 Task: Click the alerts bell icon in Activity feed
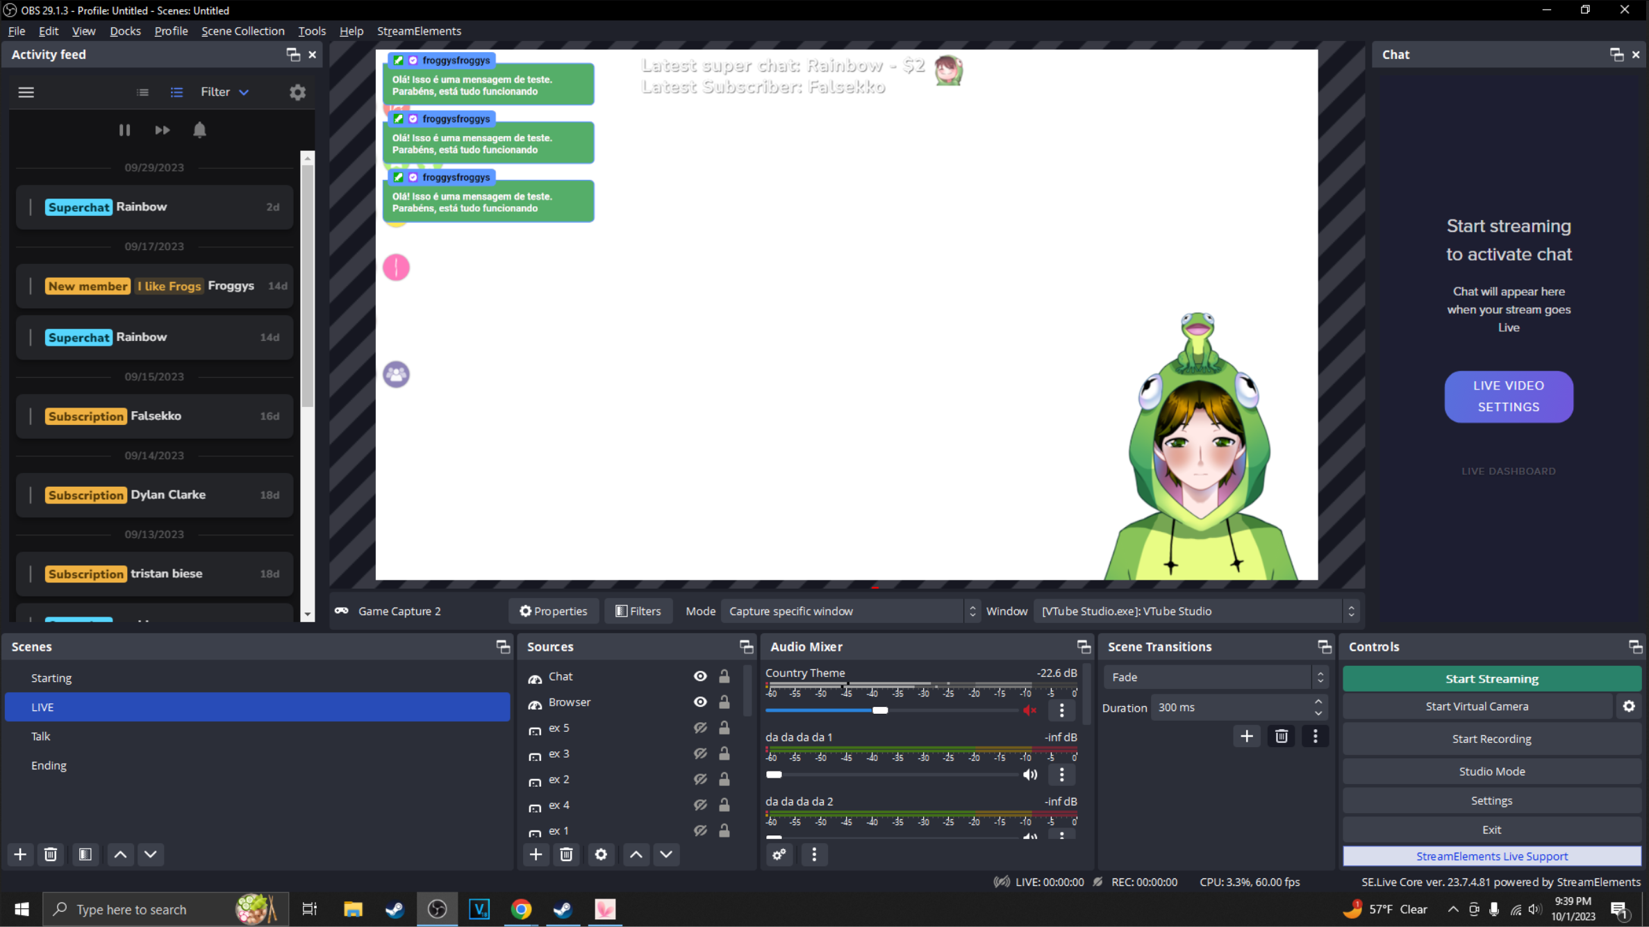(x=199, y=130)
